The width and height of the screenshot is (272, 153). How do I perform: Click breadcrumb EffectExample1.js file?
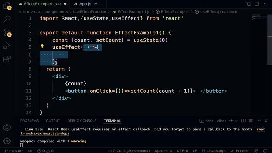pos(131,12)
